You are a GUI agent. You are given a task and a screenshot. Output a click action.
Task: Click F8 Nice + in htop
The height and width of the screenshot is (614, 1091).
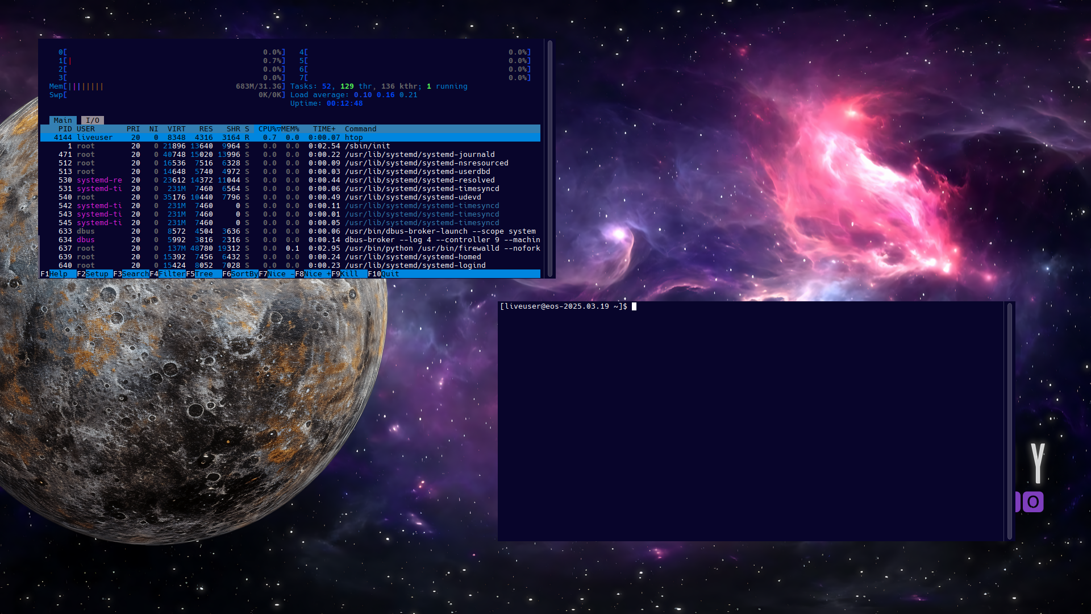point(313,274)
